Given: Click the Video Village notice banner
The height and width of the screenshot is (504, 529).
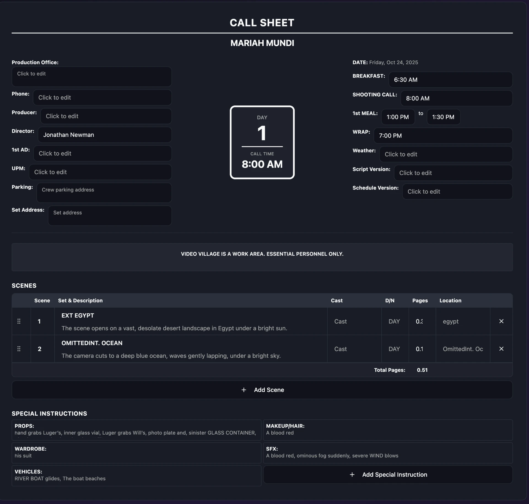Looking at the screenshot, I should [262, 257].
